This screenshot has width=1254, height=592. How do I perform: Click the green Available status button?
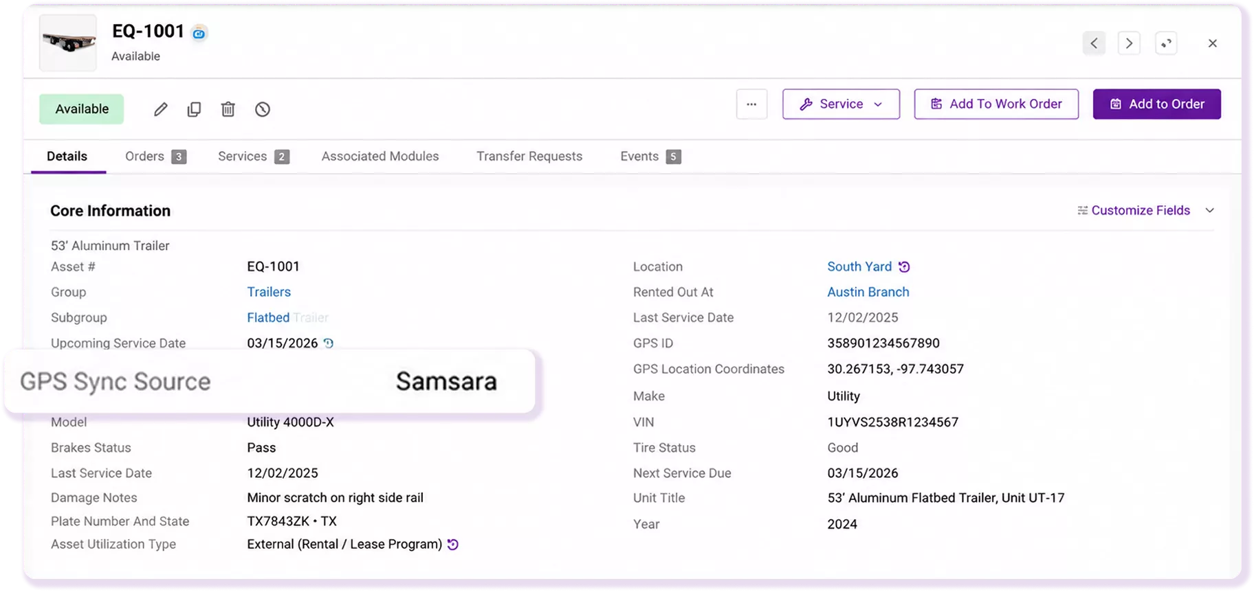click(x=82, y=109)
